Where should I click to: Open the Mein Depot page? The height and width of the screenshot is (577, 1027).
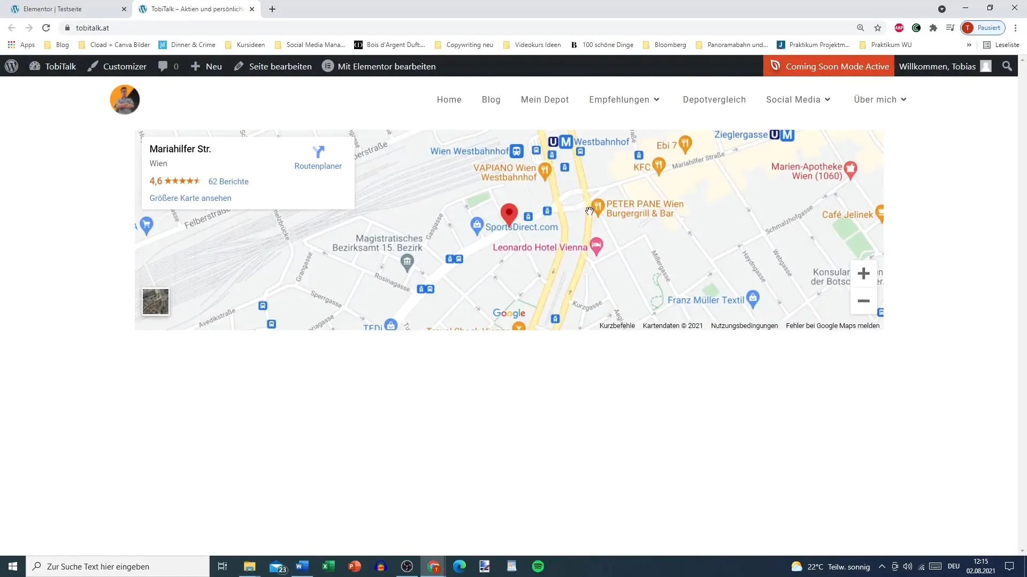click(545, 99)
